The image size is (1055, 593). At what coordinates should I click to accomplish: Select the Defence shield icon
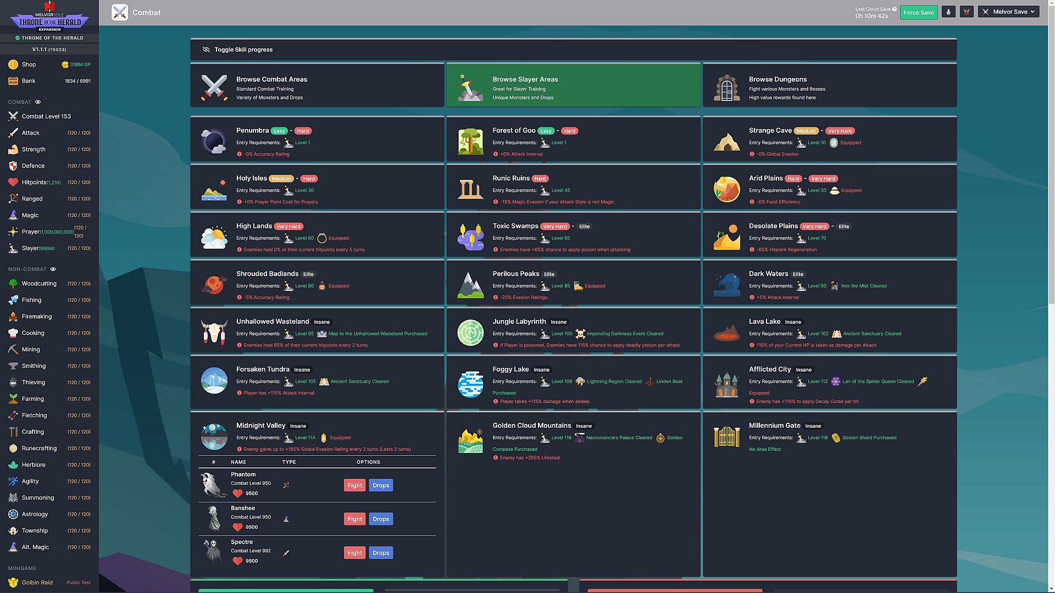coord(13,166)
